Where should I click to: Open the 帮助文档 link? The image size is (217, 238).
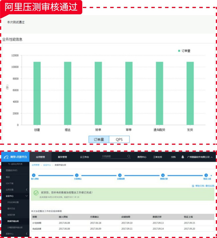[200, 186]
